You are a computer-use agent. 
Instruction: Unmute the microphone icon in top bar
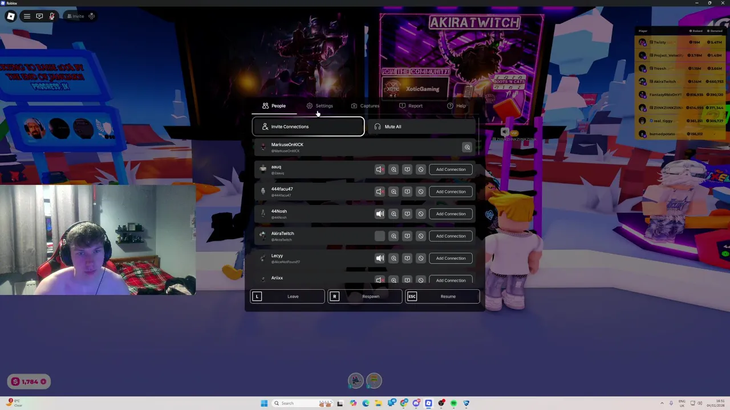coord(52,16)
